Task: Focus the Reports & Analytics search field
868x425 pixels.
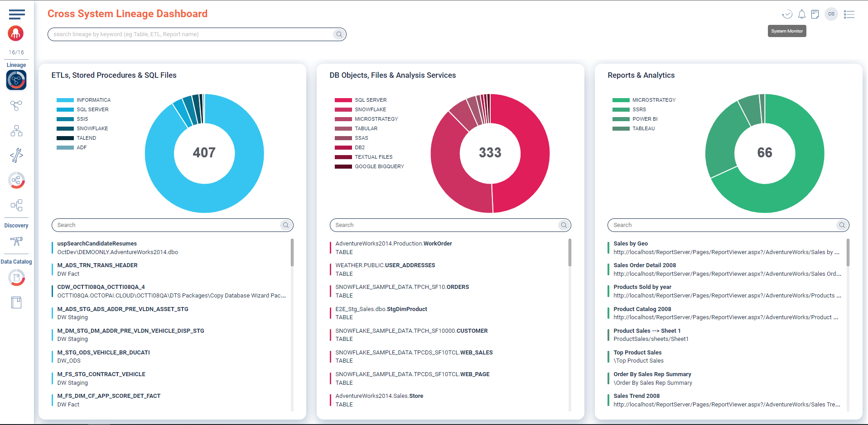Action: click(x=722, y=225)
